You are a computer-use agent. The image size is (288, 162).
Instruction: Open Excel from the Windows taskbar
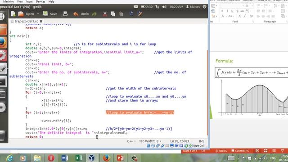click(79, 158)
